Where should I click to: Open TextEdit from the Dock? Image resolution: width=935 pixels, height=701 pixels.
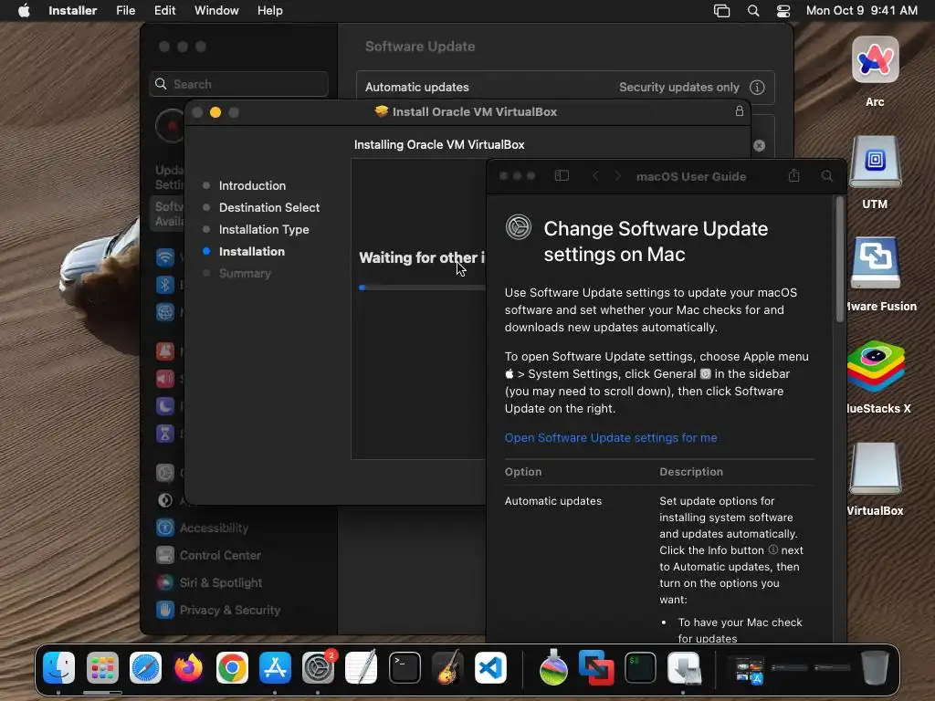pyautogui.click(x=362, y=667)
